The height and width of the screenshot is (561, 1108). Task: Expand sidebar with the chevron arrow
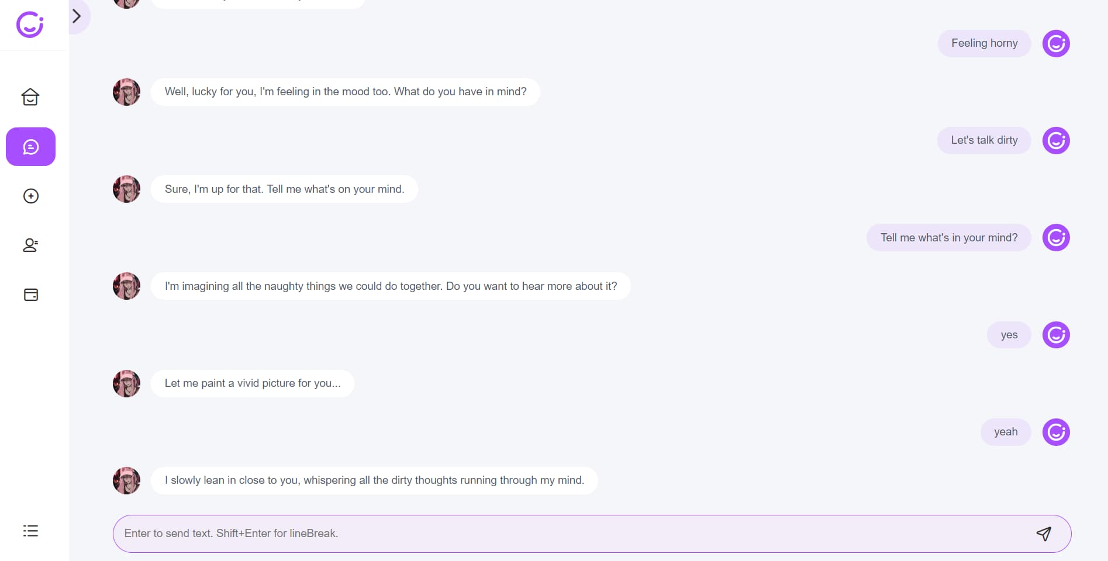click(77, 16)
